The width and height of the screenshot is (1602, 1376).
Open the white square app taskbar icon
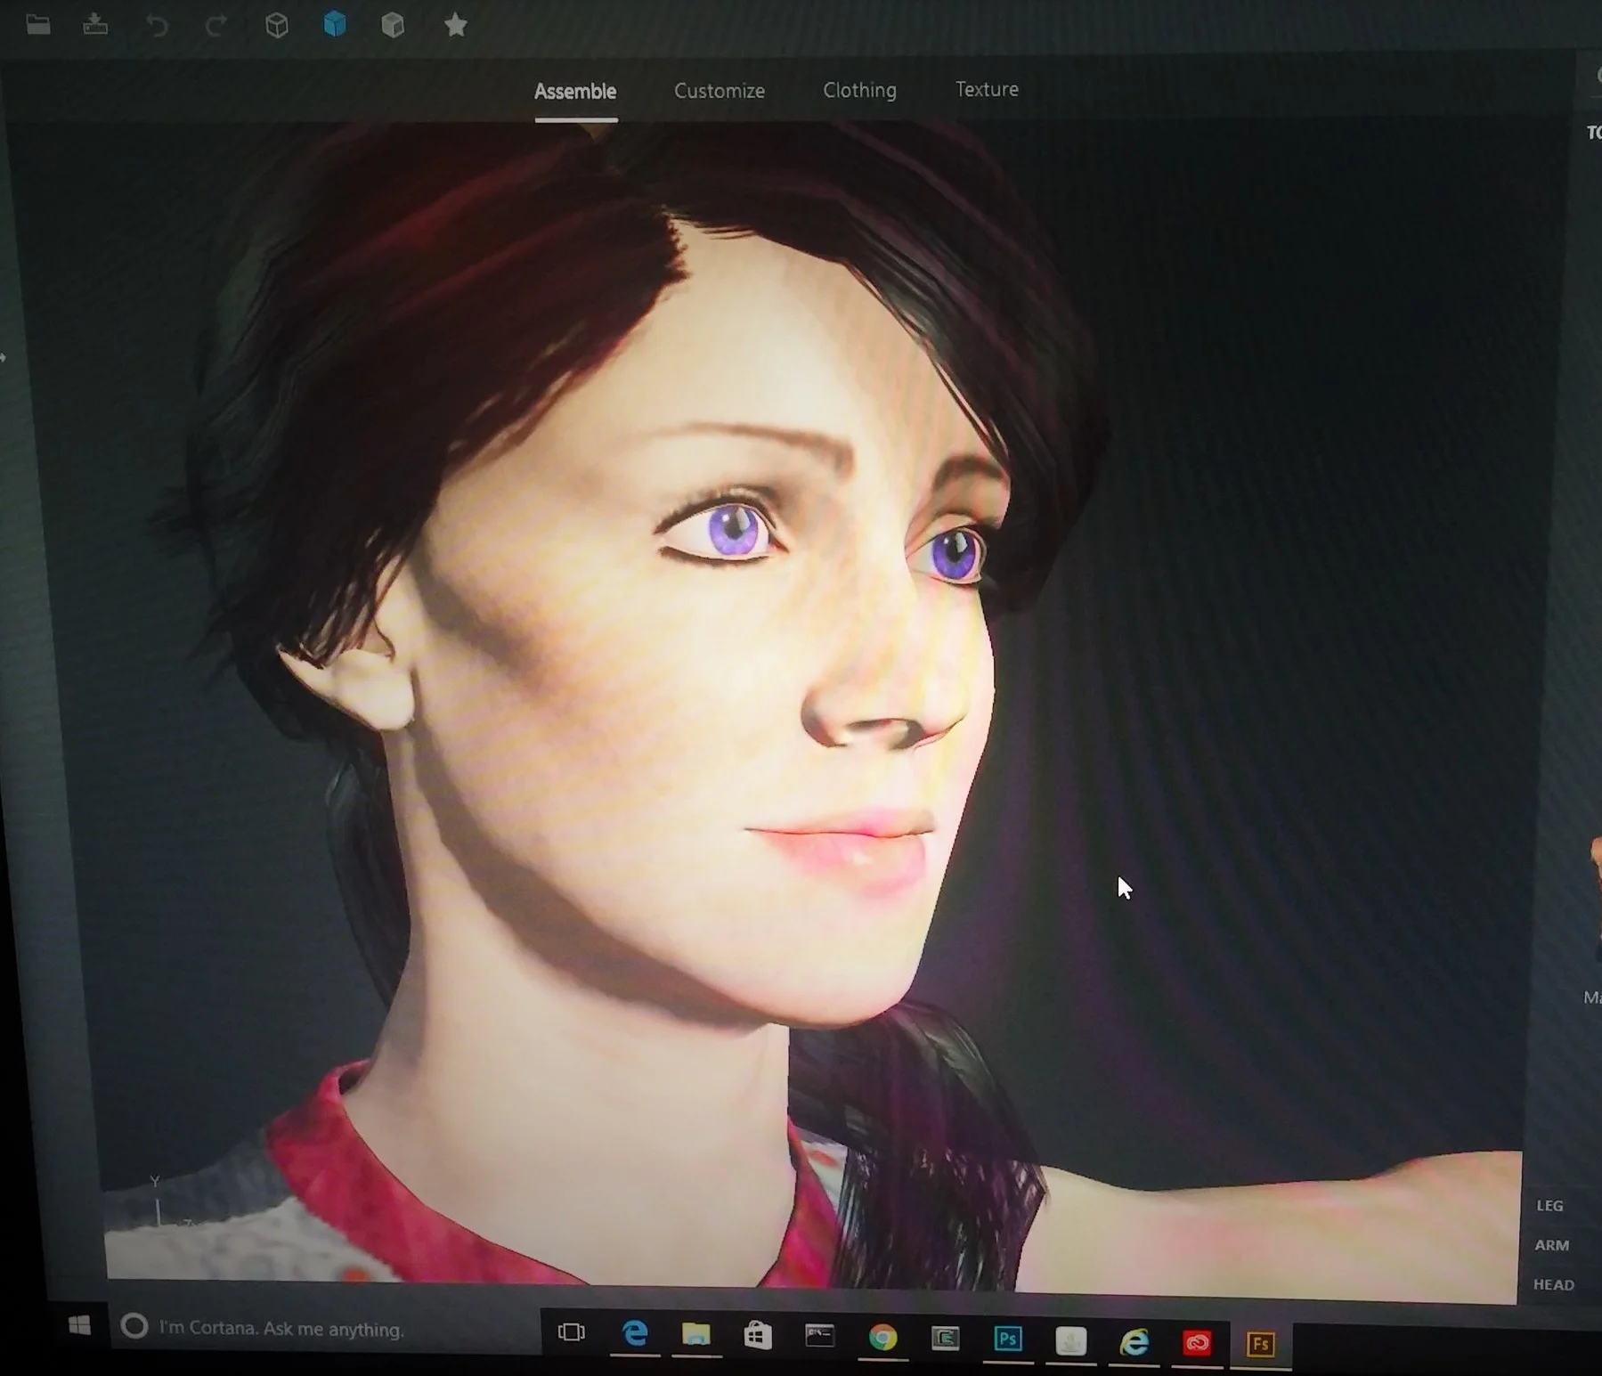(1071, 1340)
